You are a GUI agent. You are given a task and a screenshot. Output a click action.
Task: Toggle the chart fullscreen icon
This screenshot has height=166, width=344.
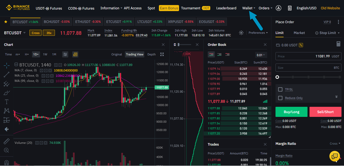click(162, 54)
